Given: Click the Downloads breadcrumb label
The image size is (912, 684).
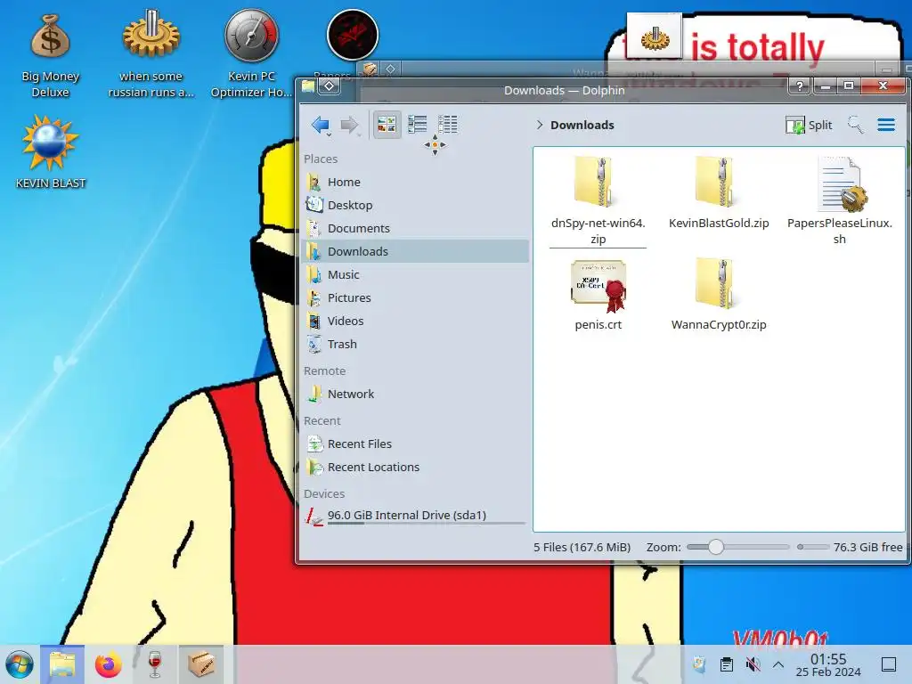Looking at the screenshot, I should 582,125.
